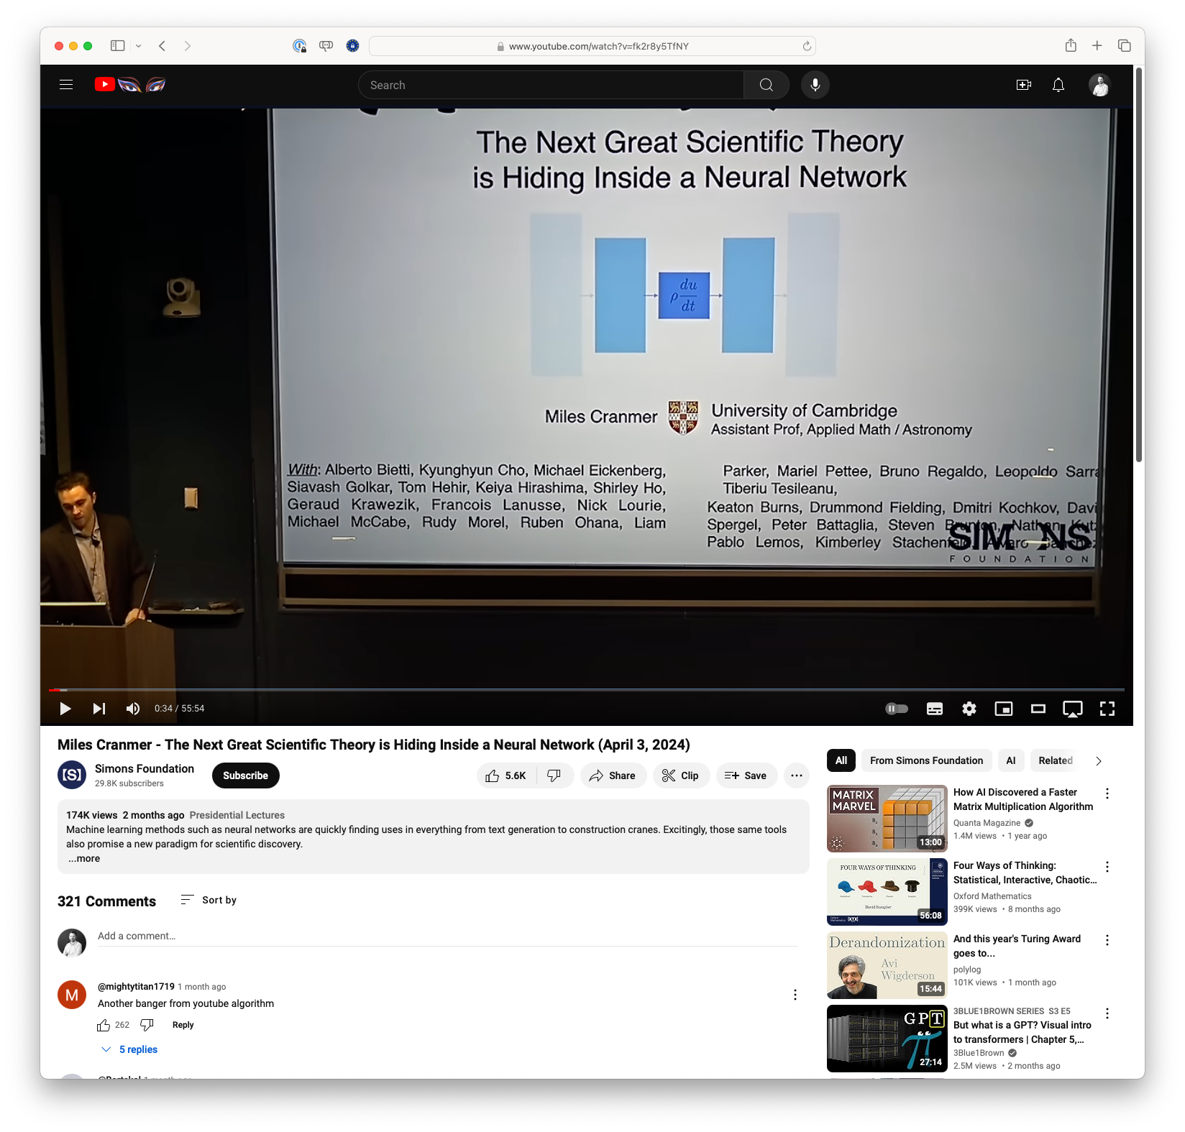Select the AI filter chip
The width and height of the screenshot is (1185, 1132).
1010,760
